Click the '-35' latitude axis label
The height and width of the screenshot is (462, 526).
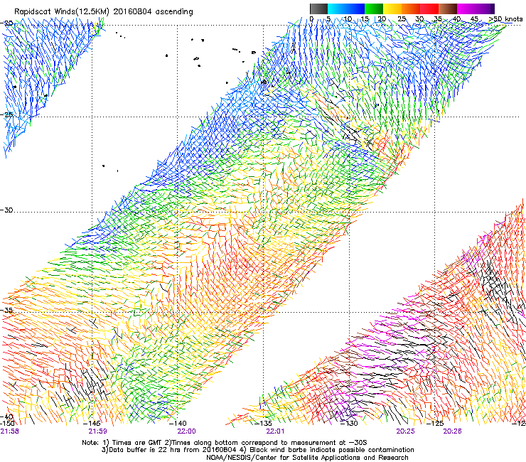[x=6, y=310]
